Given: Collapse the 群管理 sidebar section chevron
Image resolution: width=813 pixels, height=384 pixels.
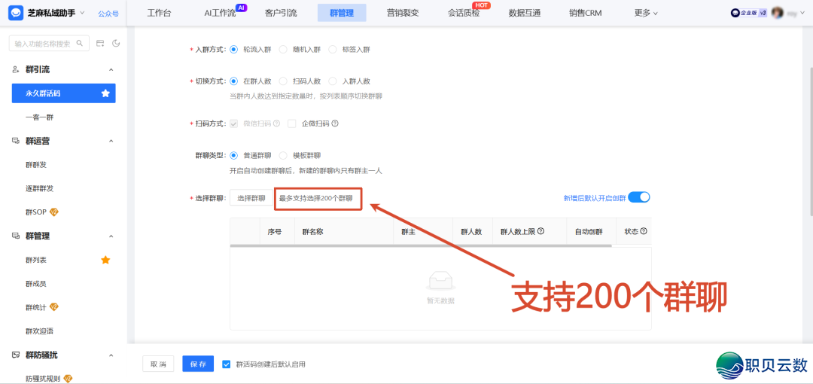Looking at the screenshot, I should point(111,236).
